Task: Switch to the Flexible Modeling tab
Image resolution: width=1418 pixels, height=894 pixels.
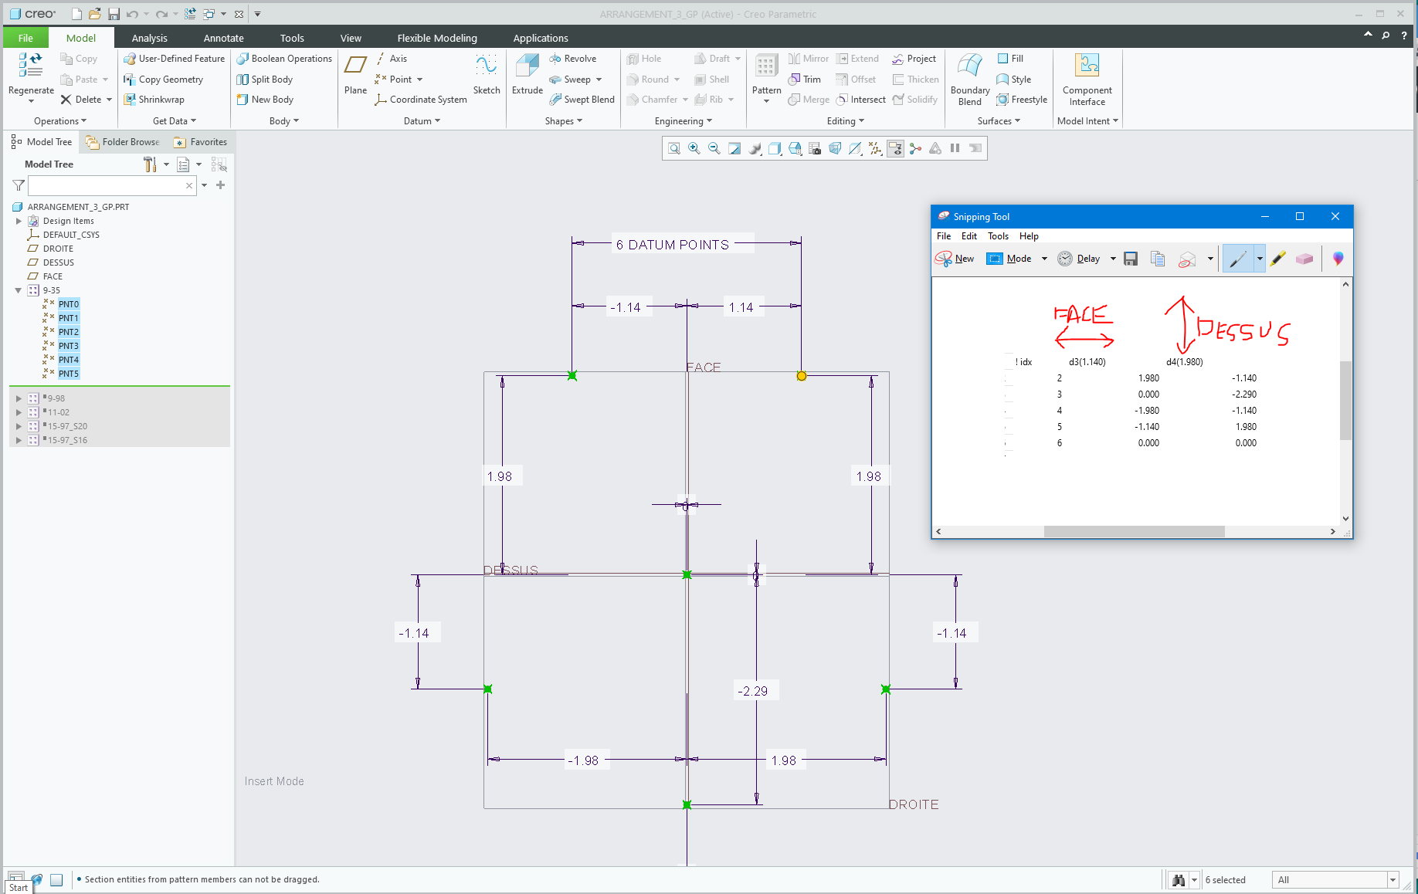Action: coord(436,37)
